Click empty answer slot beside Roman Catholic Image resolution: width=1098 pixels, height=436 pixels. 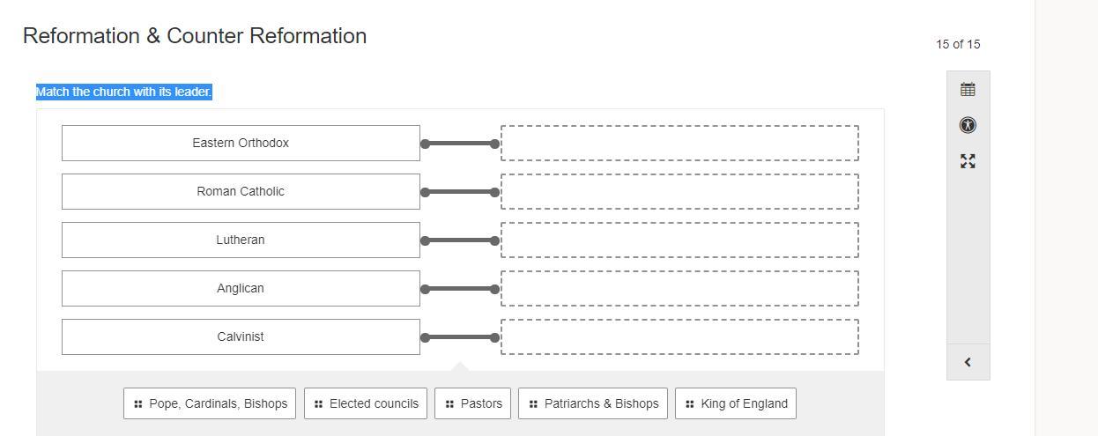coord(679,191)
